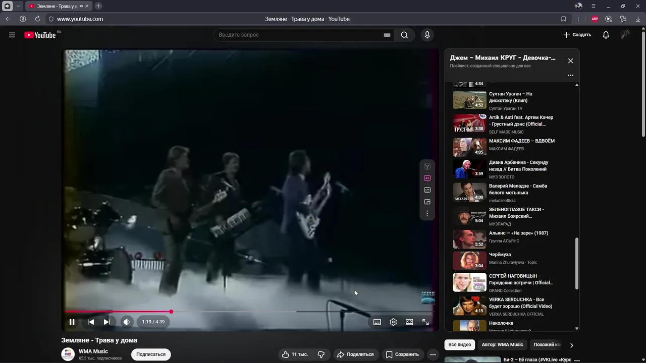The width and height of the screenshot is (646, 363).
Task: Toggle subtitles in the player controls
Action: tap(377, 322)
